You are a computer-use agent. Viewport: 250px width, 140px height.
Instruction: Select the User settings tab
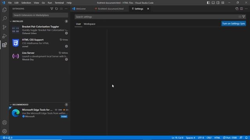click(79, 24)
